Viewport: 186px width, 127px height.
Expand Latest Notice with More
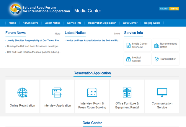pos(117,34)
